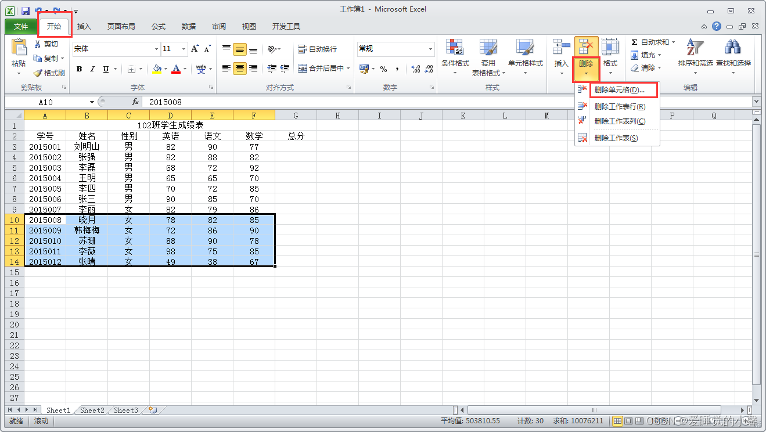Switch to Sheet2 tab
Image resolution: width=766 pixels, height=432 pixels.
[x=92, y=410]
